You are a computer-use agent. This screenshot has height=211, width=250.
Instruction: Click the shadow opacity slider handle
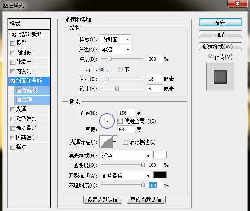click(x=143, y=185)
